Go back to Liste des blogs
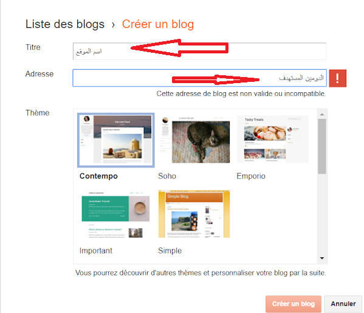The image size is (364, 313). click(x=65, y=24)
